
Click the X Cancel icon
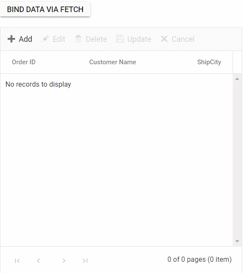point(164,39)
